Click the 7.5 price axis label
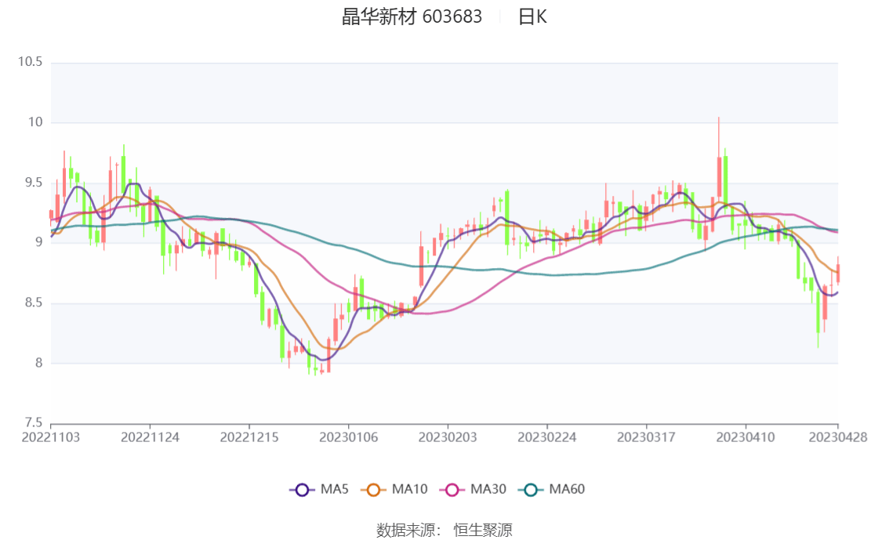This screenshot has height=540, width=889. pyautogui.click(x=34, y=422)
